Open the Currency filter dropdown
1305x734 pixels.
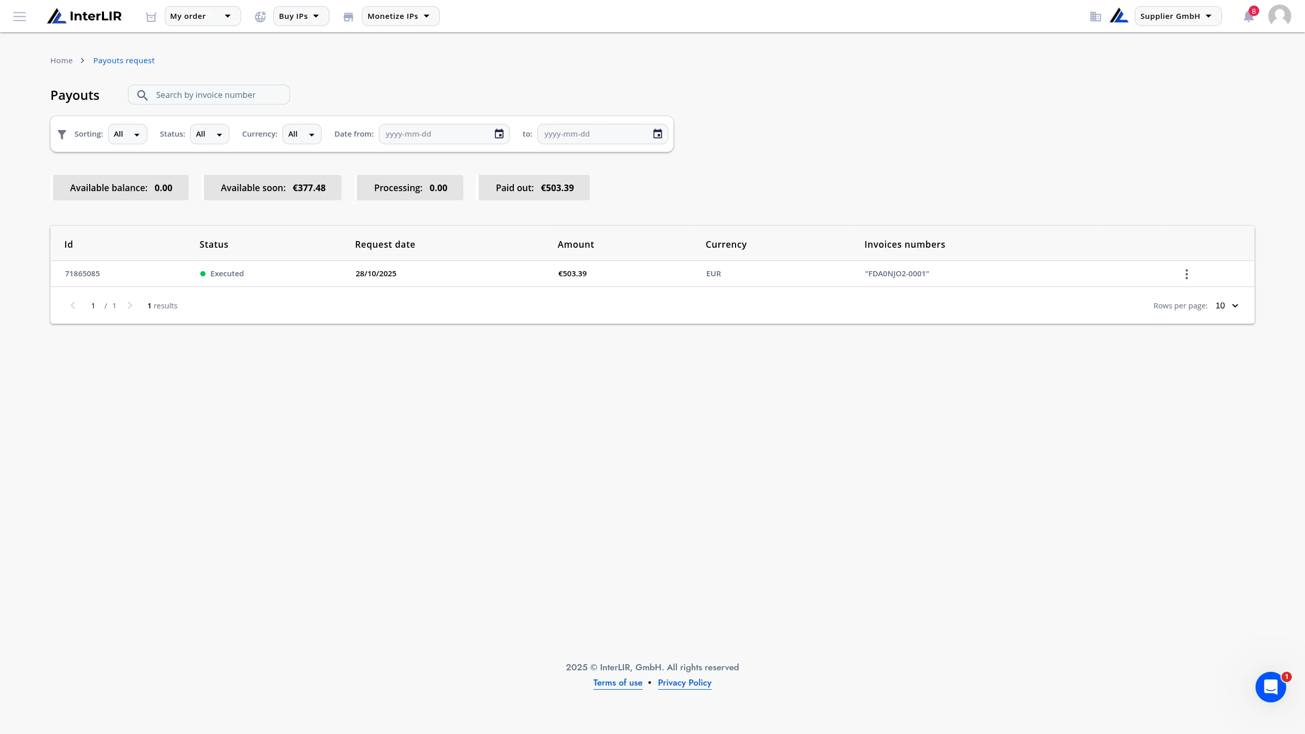[302, 134]
